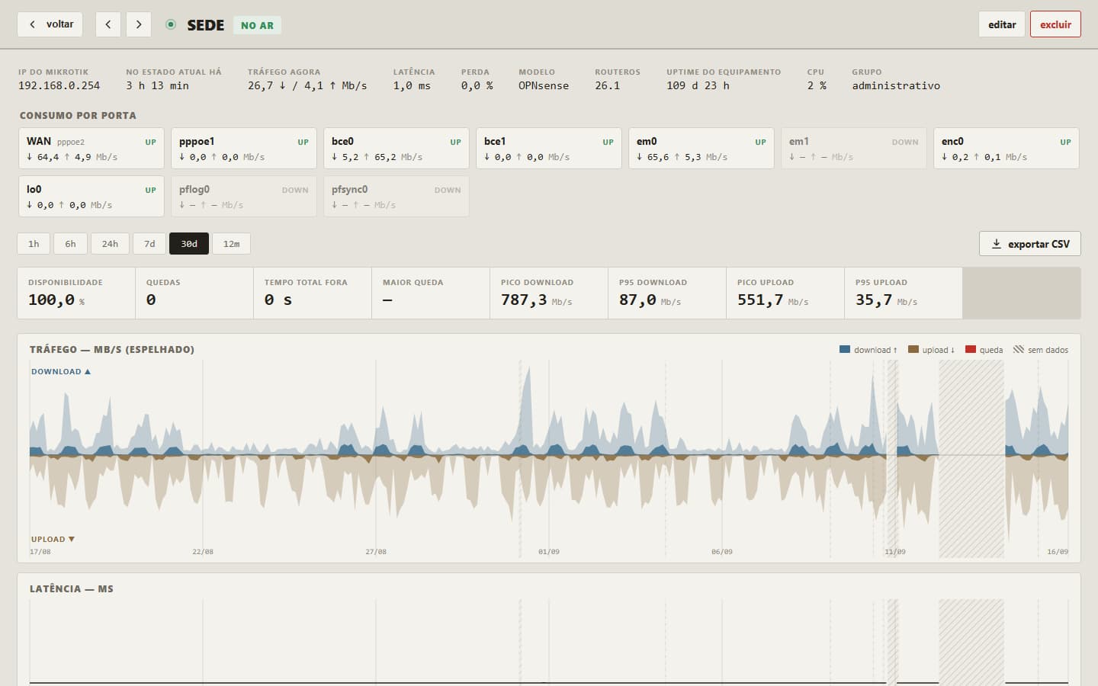The width and height of the screenshot is (1098, 686).
Task: Click the model value OPNsense
Action: click(544, 85)
